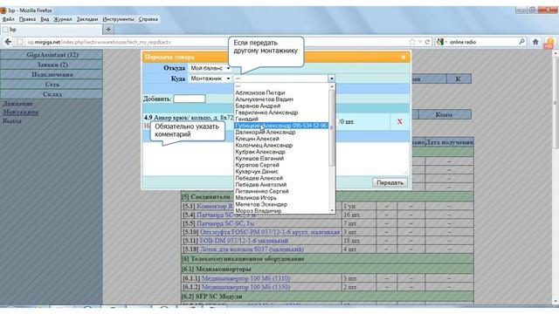The width and height of the screenshot is (559, 314).
Task: Click the reload page icon
Action: point(427,42)
